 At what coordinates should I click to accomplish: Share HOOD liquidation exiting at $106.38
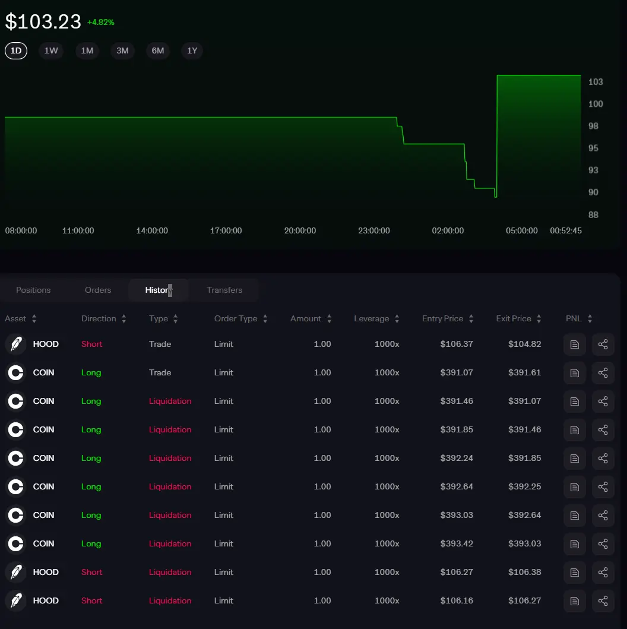603,572
